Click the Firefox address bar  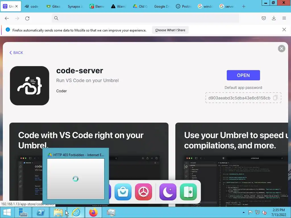(145, 18)
